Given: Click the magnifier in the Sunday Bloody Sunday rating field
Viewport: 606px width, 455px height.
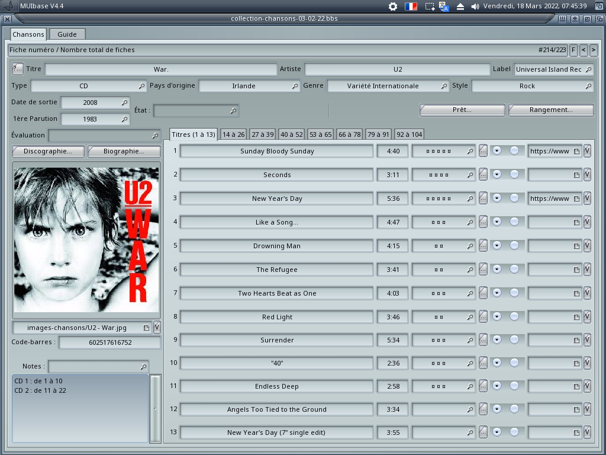Looking at the screenshot, I should point(470,151).
